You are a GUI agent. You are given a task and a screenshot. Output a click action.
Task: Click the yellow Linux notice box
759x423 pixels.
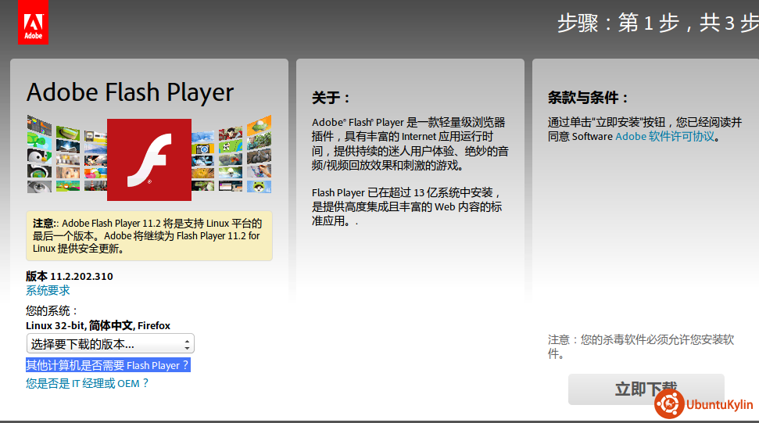[x=149, y=235]
